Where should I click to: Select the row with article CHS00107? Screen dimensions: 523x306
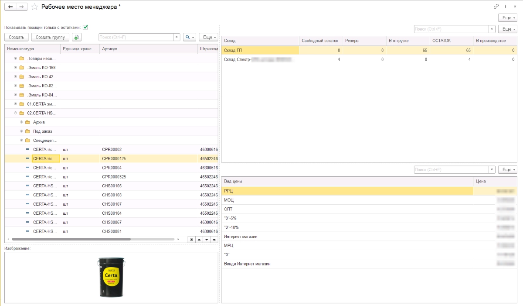[111, 204]
